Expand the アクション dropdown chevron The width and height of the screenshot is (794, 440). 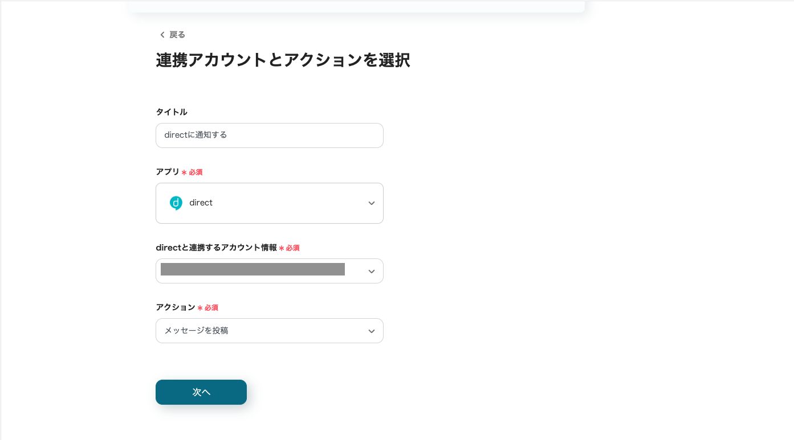click(371, 331)
